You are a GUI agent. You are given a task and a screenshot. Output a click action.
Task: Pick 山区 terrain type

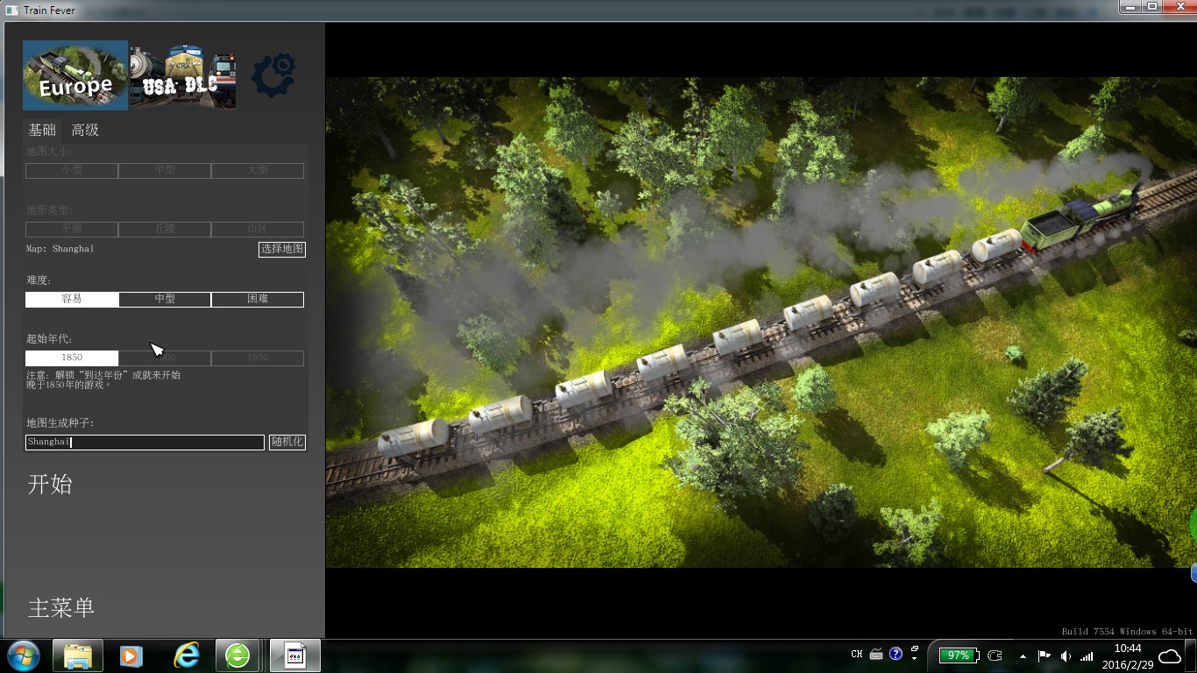click(258, 229)
